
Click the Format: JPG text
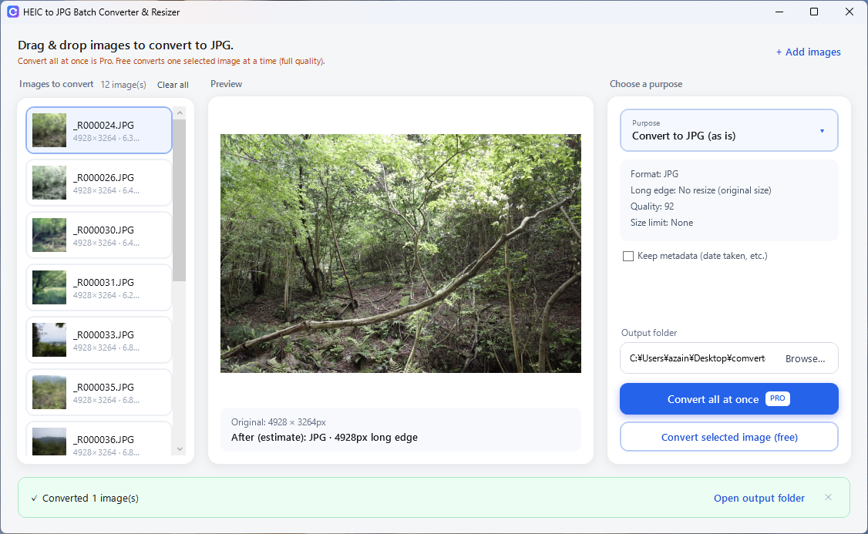click(654, 173)
